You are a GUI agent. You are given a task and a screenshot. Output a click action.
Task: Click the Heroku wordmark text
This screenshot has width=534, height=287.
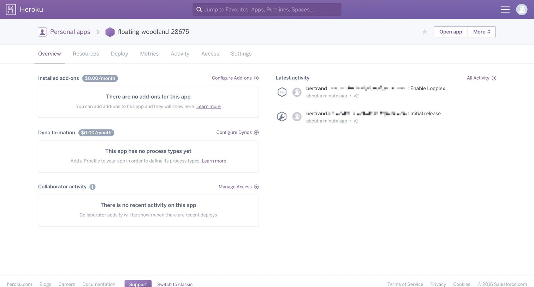pyautogui.click(x=31, y=10)
